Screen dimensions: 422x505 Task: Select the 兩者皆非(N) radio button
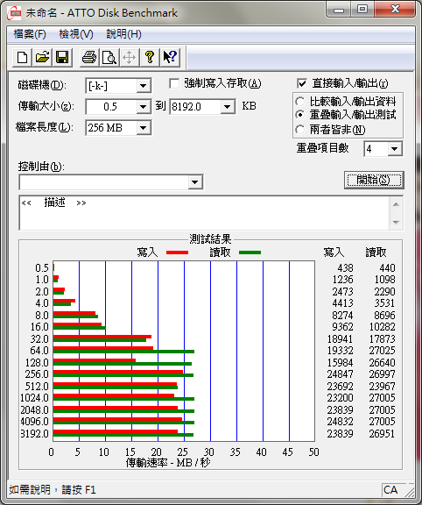[299, 130]
